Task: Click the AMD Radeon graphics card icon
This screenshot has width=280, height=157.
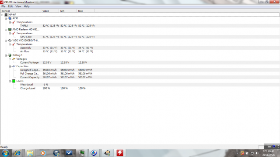Action: [10, 29]
